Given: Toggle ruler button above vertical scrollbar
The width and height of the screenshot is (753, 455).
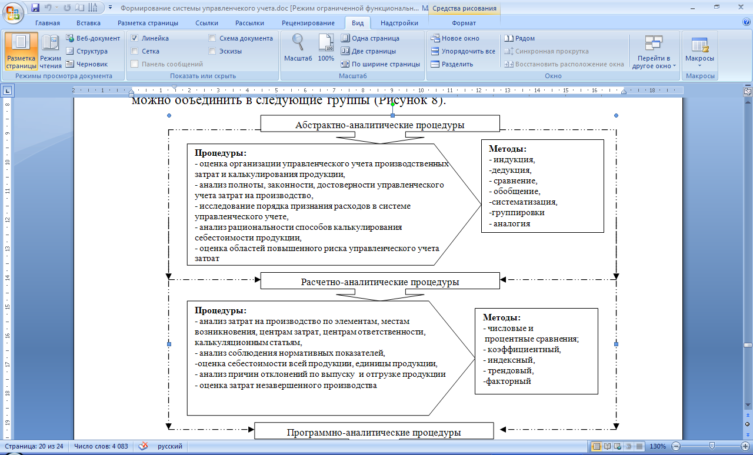Looking at the screenshot, I should 748,92.
